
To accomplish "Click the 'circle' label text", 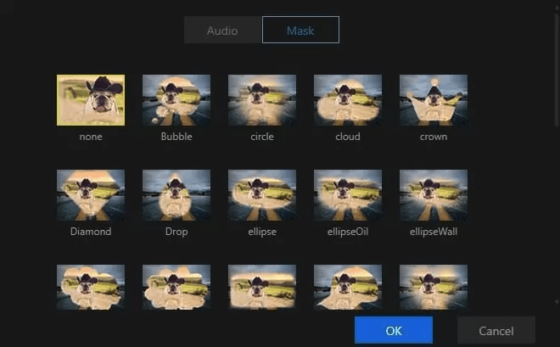I will point(262,137).
